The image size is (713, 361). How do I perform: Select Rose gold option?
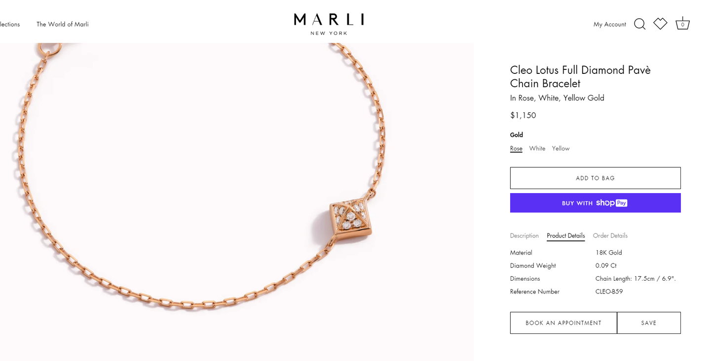(x=516, y=148)
